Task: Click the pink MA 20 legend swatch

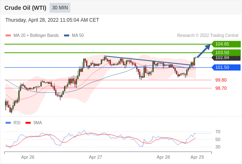Action: 8,36
